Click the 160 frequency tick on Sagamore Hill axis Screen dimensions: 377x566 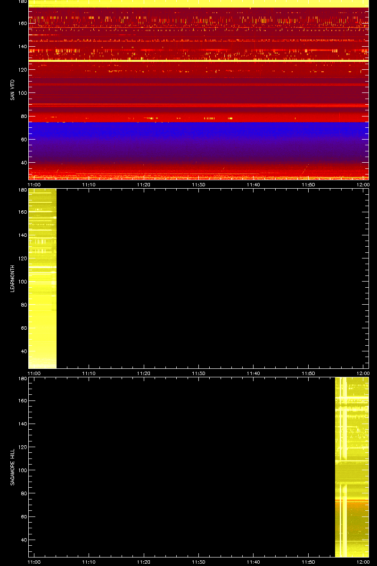[22, 400]
